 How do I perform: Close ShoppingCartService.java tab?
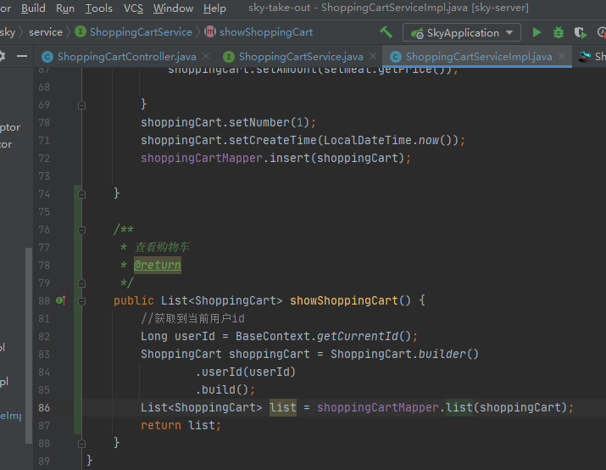pyautogui.click(x=373, y=57)
